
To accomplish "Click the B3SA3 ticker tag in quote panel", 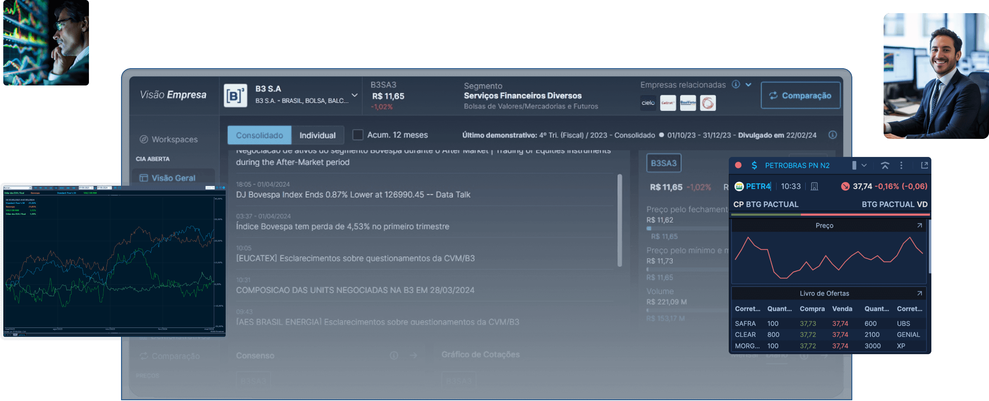I will [664, 163].
